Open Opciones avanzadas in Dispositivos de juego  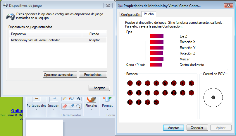tap(60, 75)
